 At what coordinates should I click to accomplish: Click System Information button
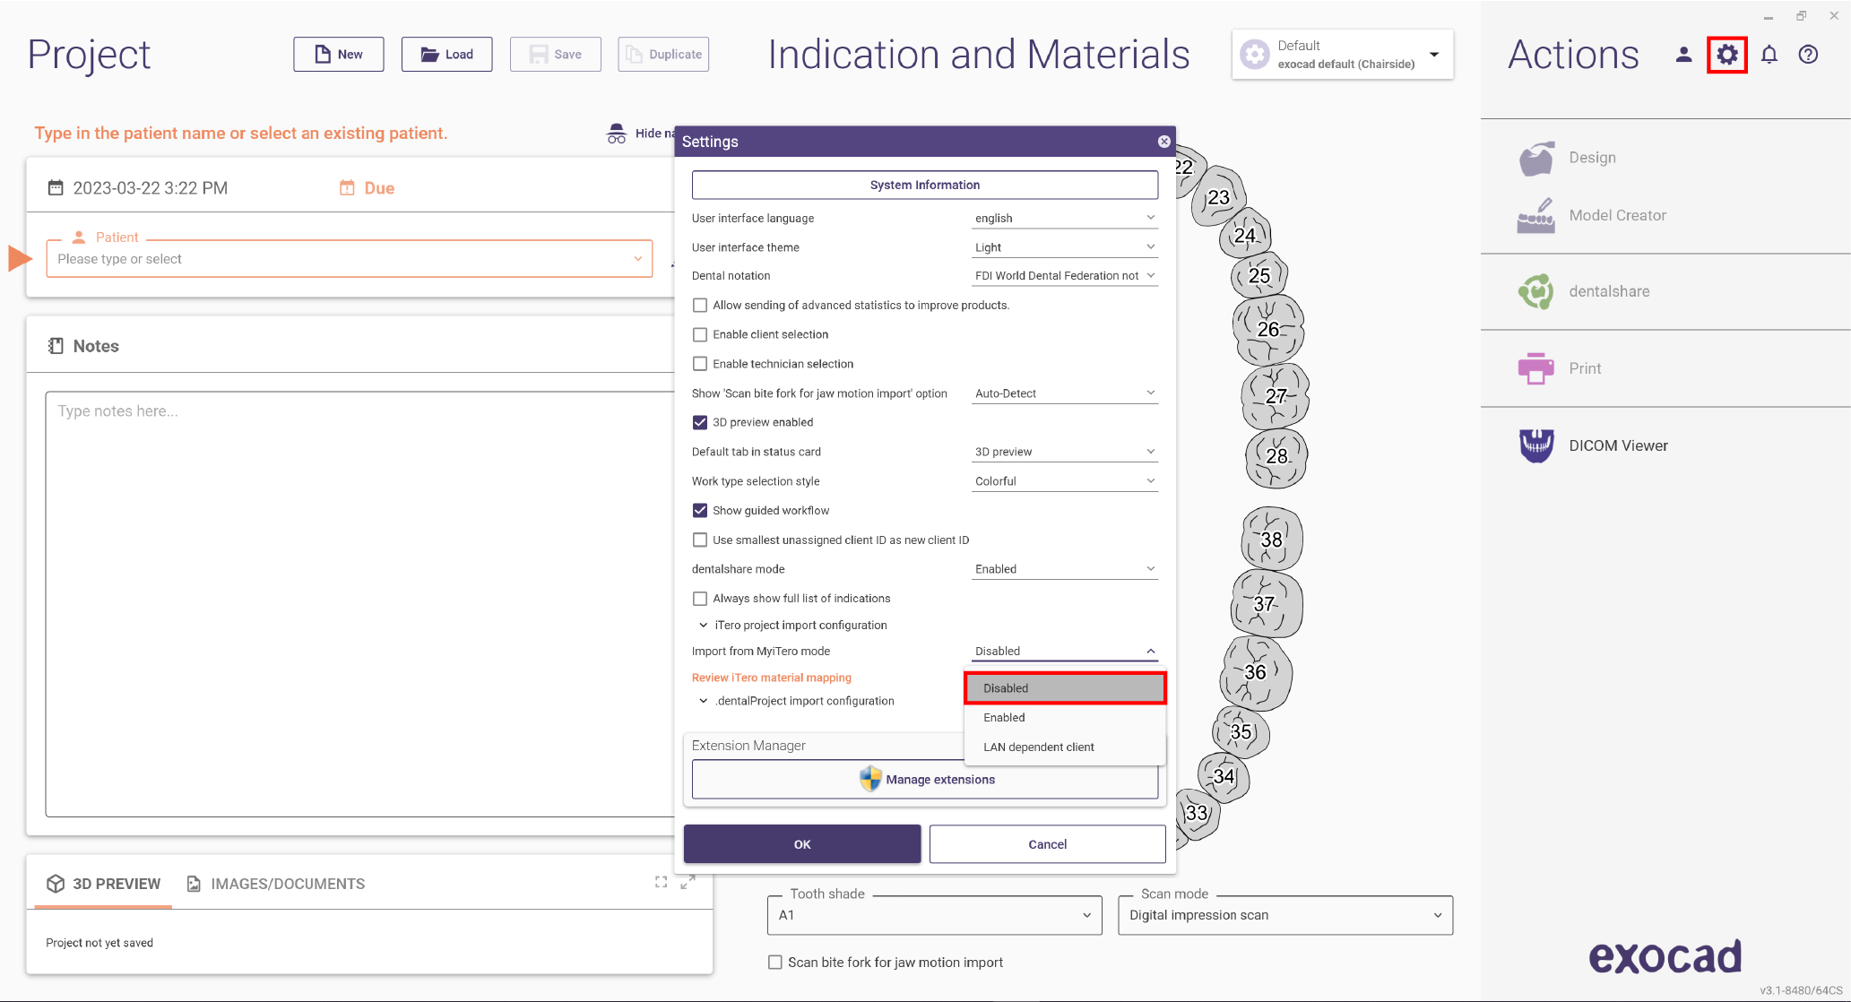pyautogui.click(x=925, y=185)
